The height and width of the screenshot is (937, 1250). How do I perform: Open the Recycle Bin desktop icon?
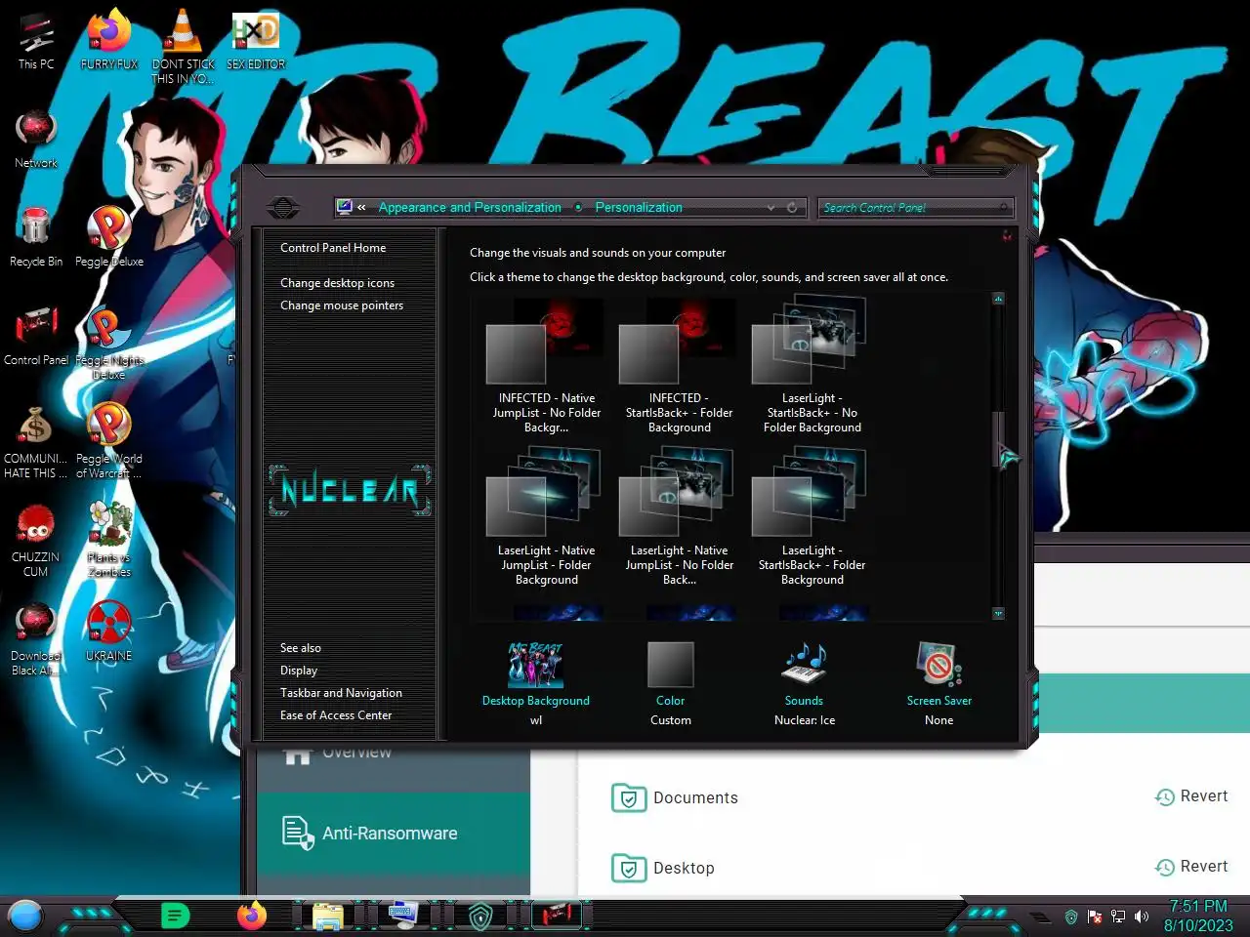click(x=36, y=239)
